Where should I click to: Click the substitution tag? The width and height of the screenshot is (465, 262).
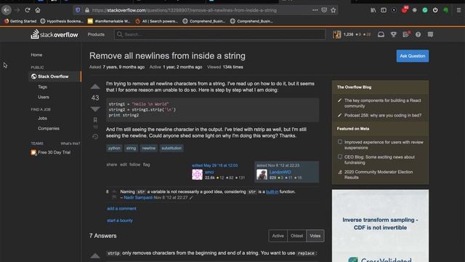tap(171, 148)
